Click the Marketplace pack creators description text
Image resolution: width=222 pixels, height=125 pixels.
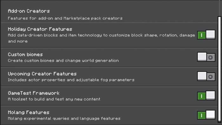pos(65,18)
